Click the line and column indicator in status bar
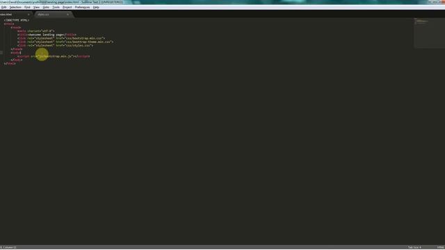 click(8, 247)
